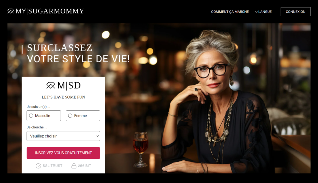Image resolution: width=318 pixels, height=183 pixels.
Task: Click the MySugarMommy header logo icon
Action: click(11, 11)
